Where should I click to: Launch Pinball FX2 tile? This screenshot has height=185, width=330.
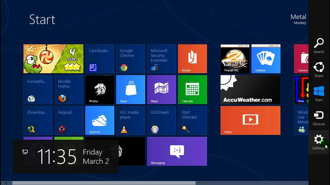pyautogui.click(x=235, y=59)
